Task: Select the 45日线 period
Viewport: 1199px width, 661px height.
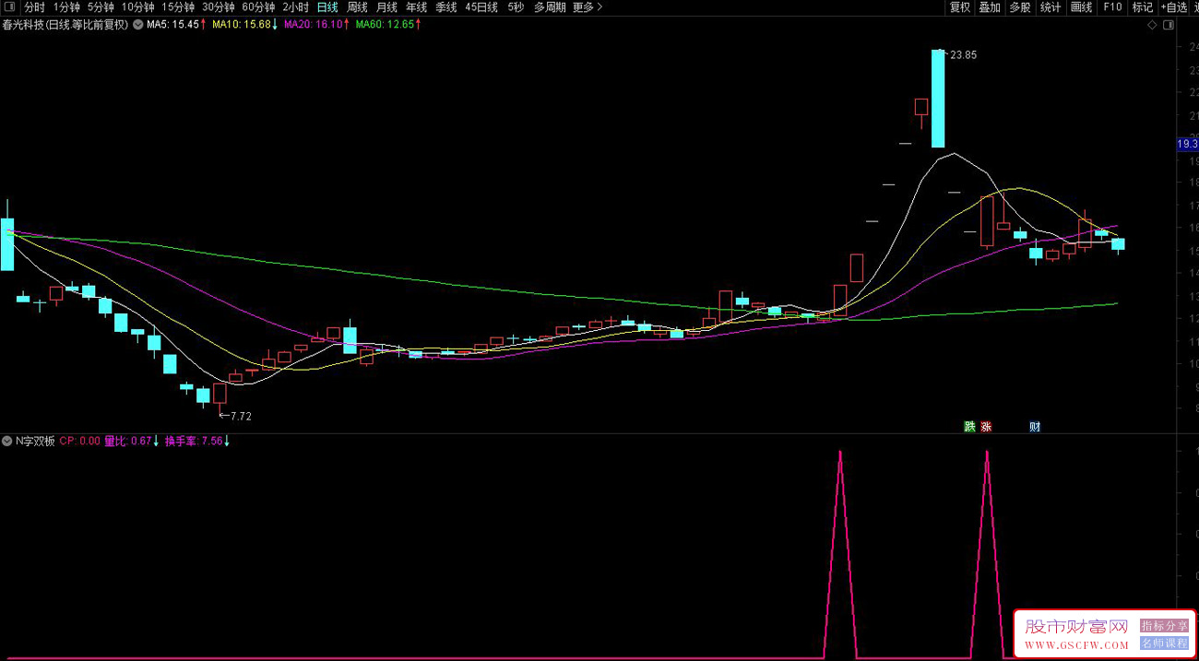Action: pyautogui.click(x=481, y=7)
